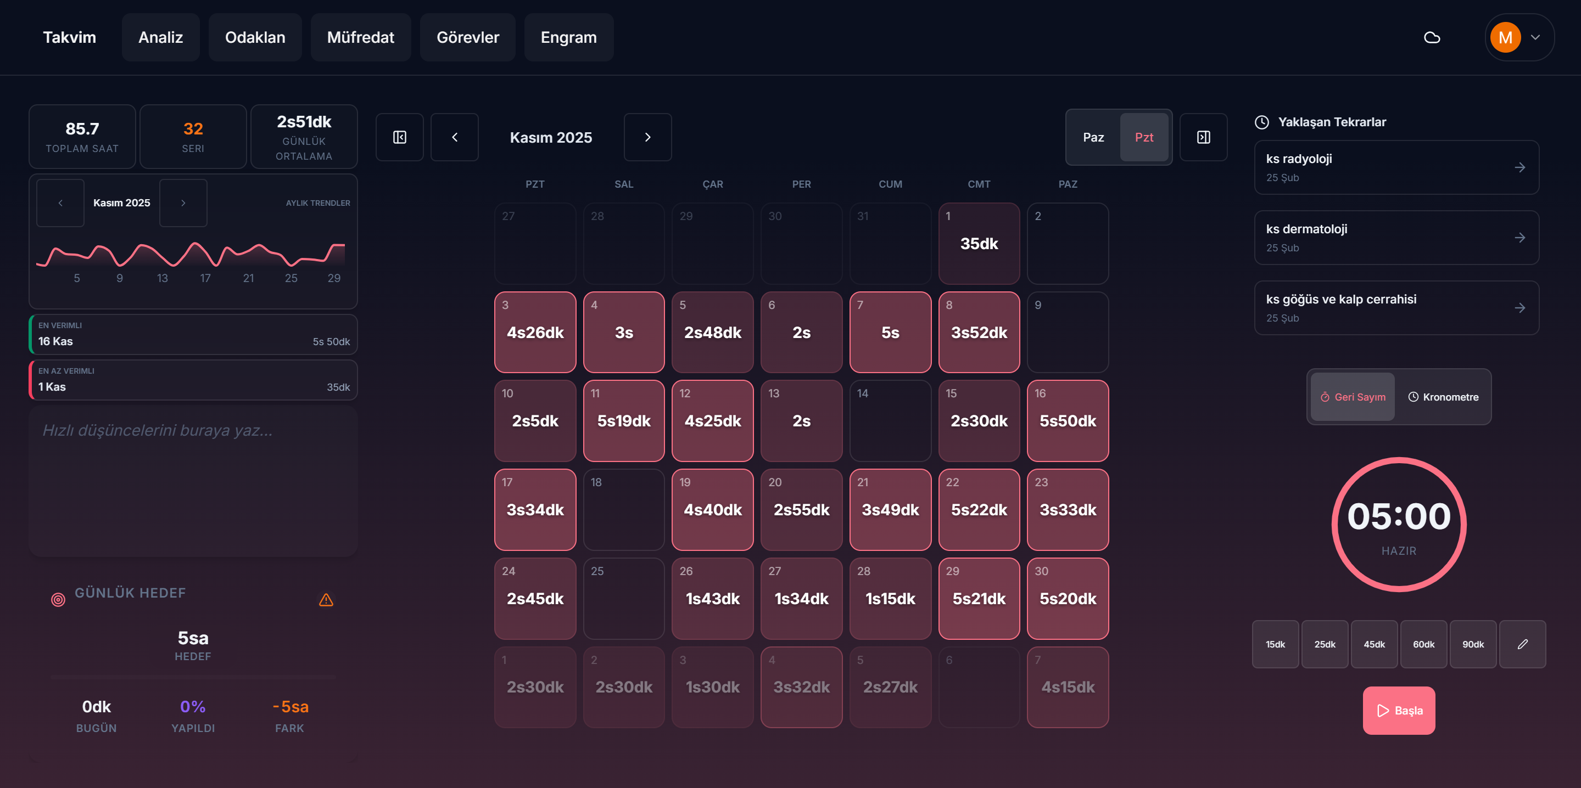Viewport: 1581px width, 788px height.
Task: Click the 85.7 Toplam Saat stat card
Action: point(82,137)
